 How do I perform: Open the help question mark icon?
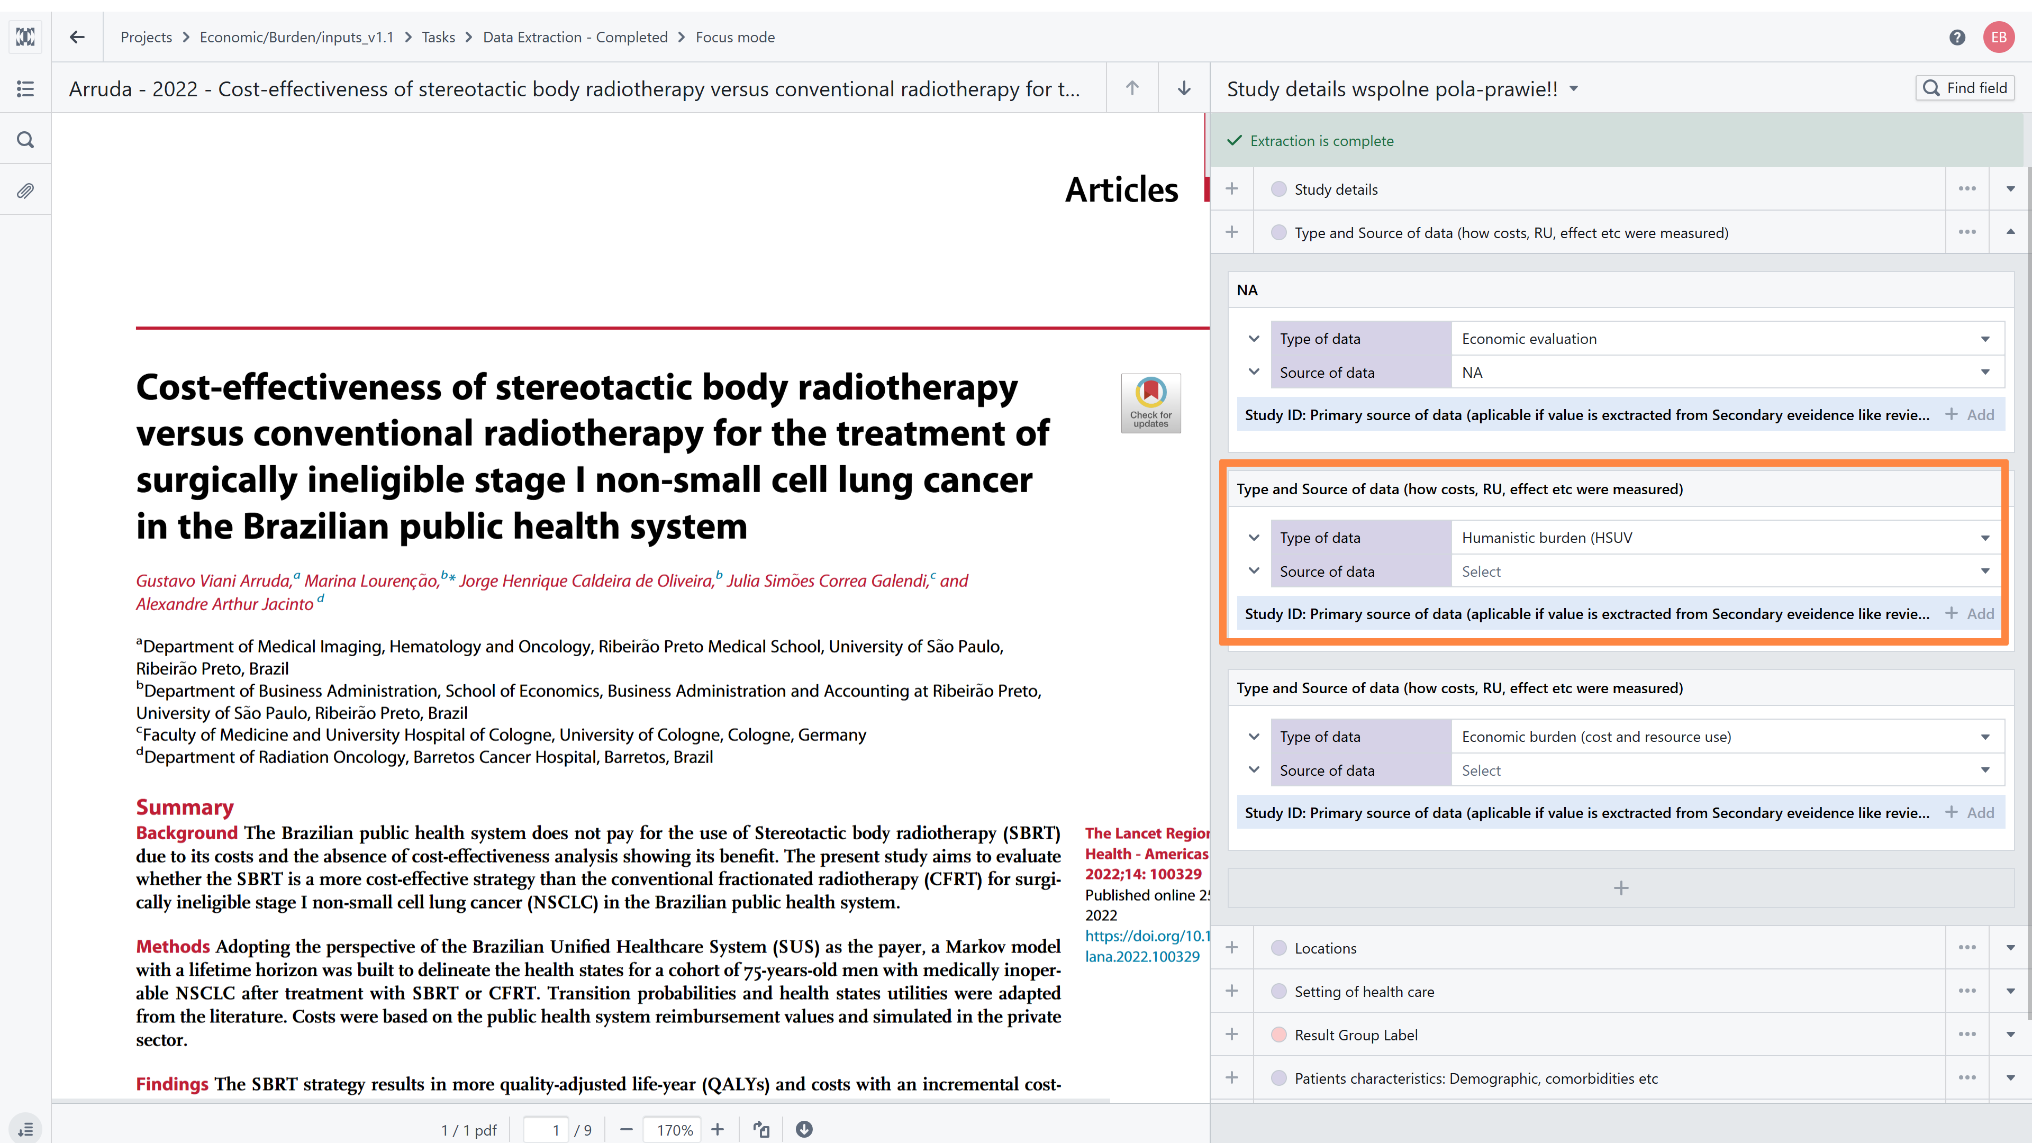1957,37
